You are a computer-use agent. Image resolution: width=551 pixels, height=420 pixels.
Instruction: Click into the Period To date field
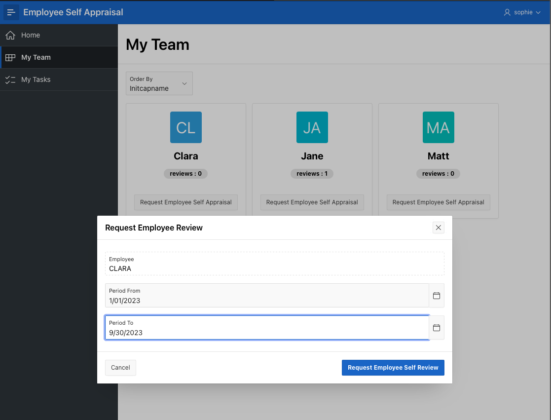click(266, 332)
